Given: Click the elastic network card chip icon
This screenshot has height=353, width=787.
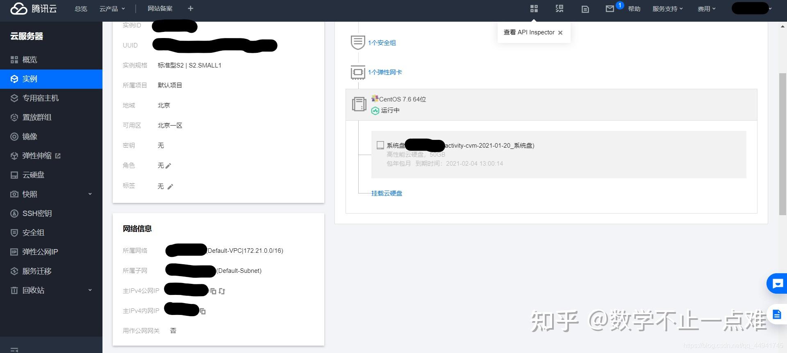Looking at the screenshot, I should coord(358,72).
